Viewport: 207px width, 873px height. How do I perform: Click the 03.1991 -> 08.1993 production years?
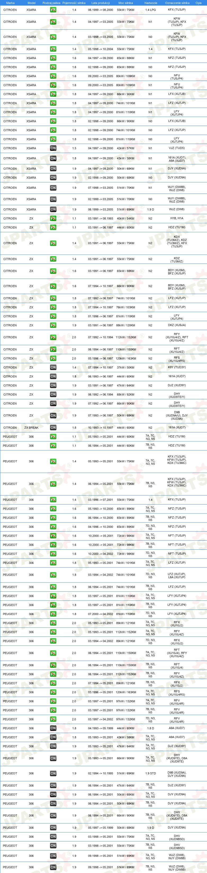coord(101,219)
